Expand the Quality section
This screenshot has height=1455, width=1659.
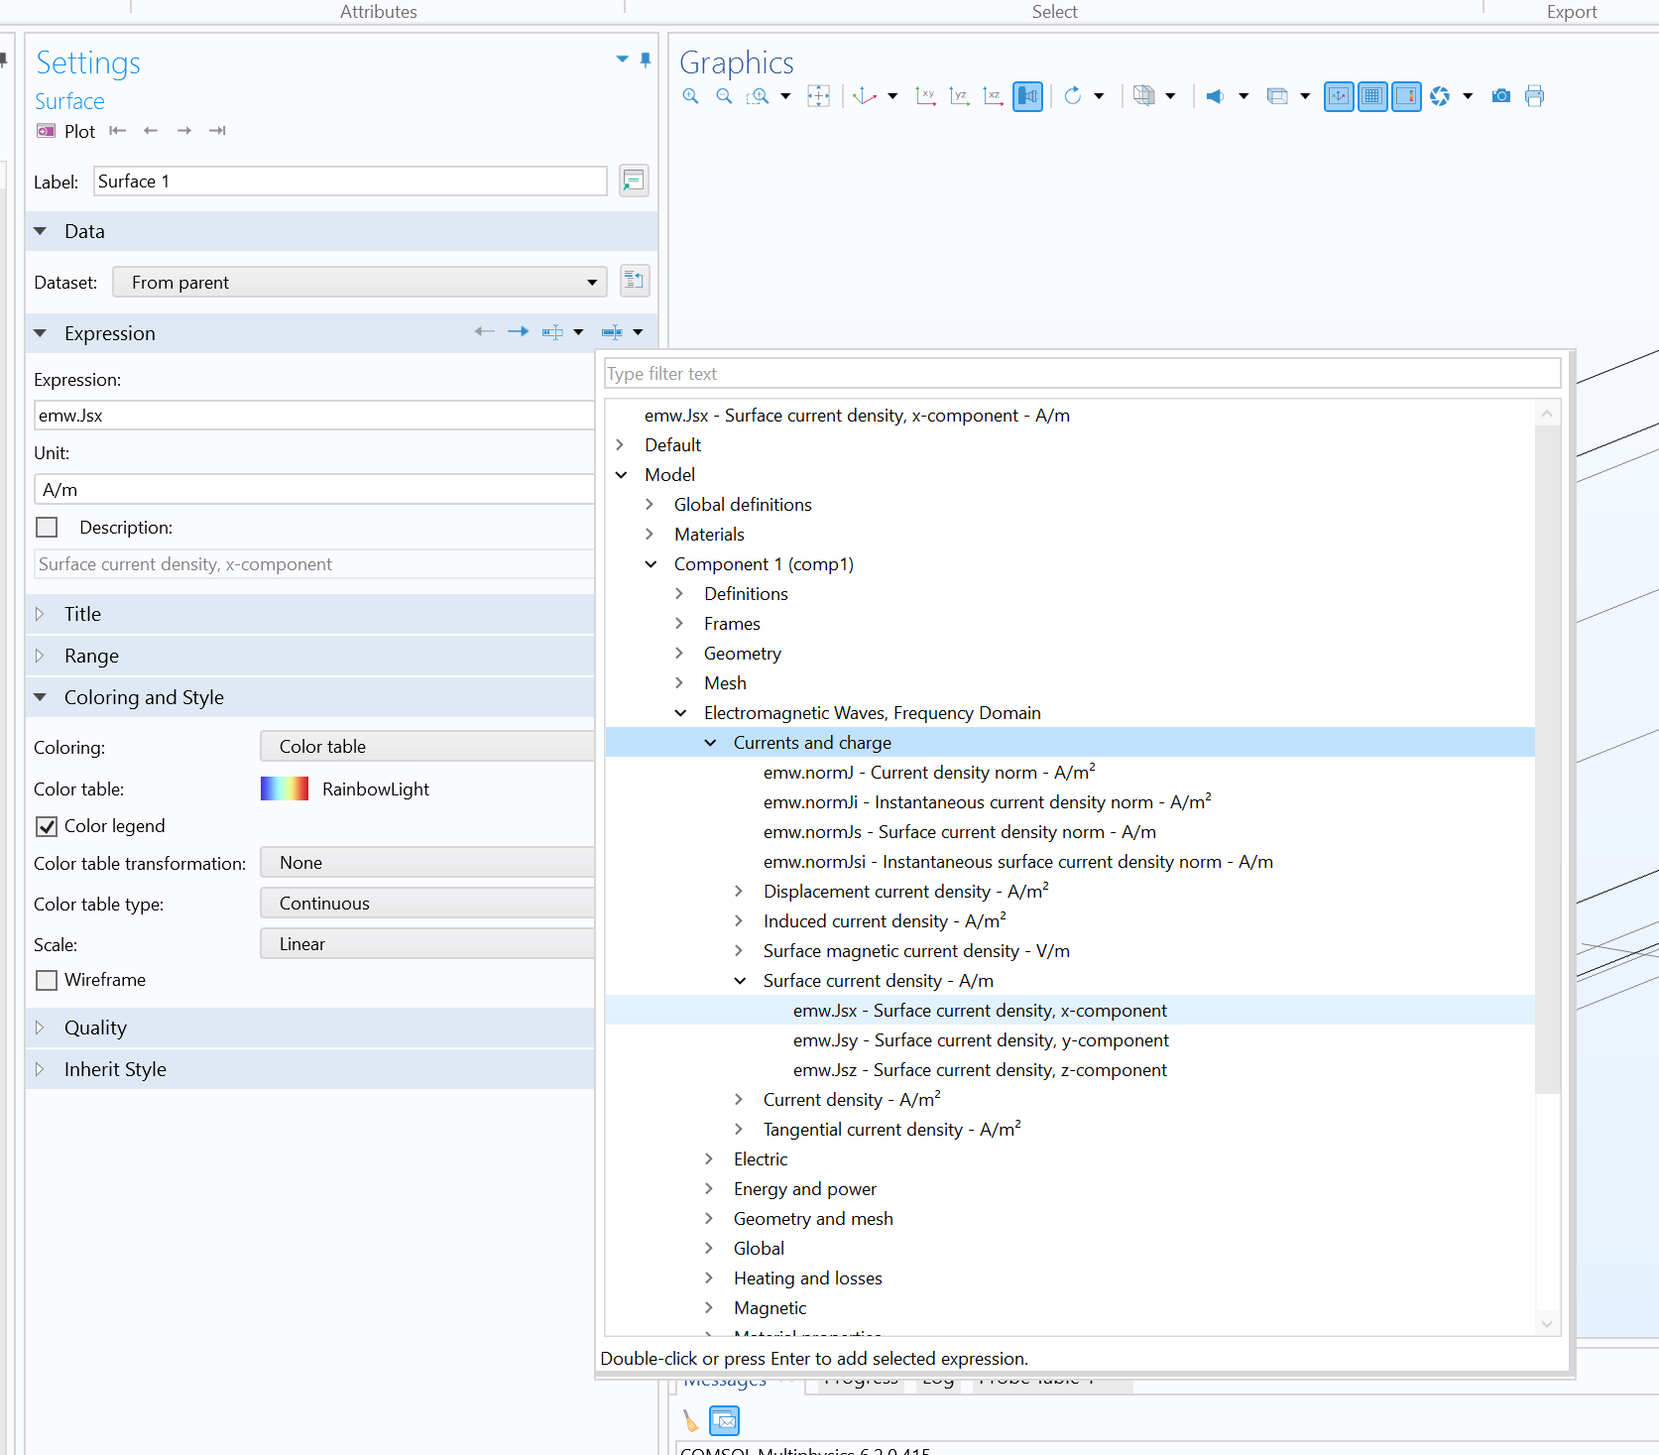(95, 1028)
